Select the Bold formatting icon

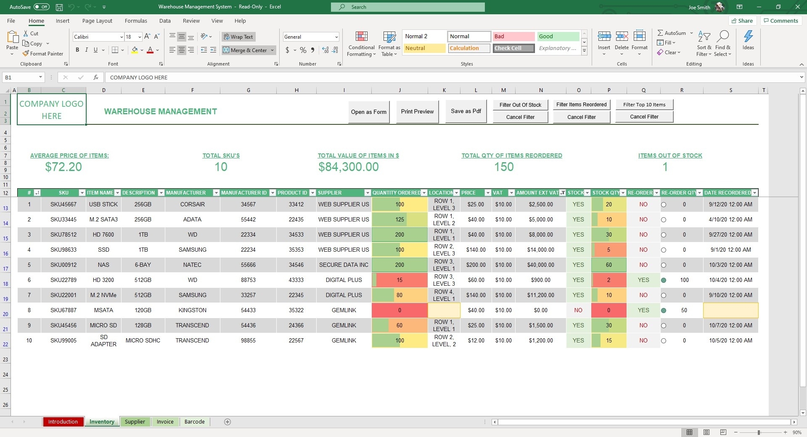[77, 50]
